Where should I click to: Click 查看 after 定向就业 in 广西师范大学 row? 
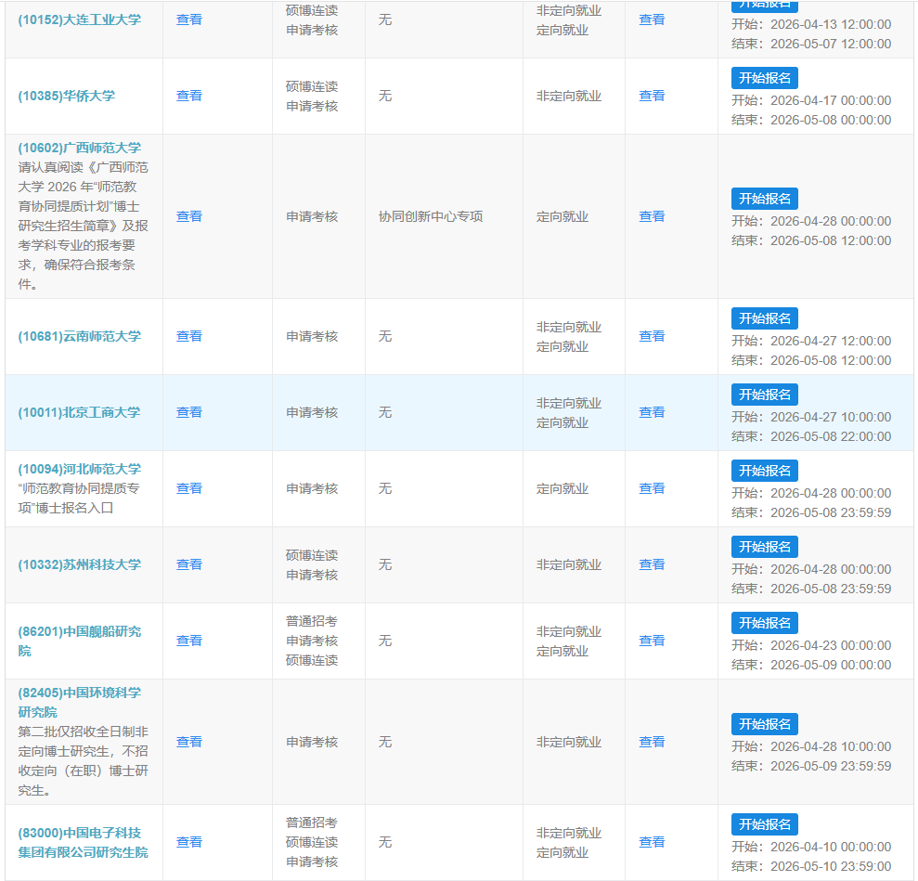tap(652, 216)
